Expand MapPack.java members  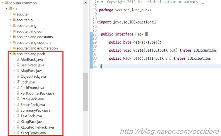coord(14,70)
